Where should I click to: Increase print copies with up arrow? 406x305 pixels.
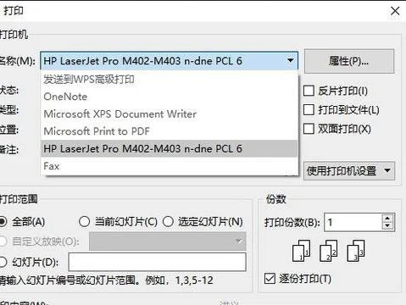387,218
